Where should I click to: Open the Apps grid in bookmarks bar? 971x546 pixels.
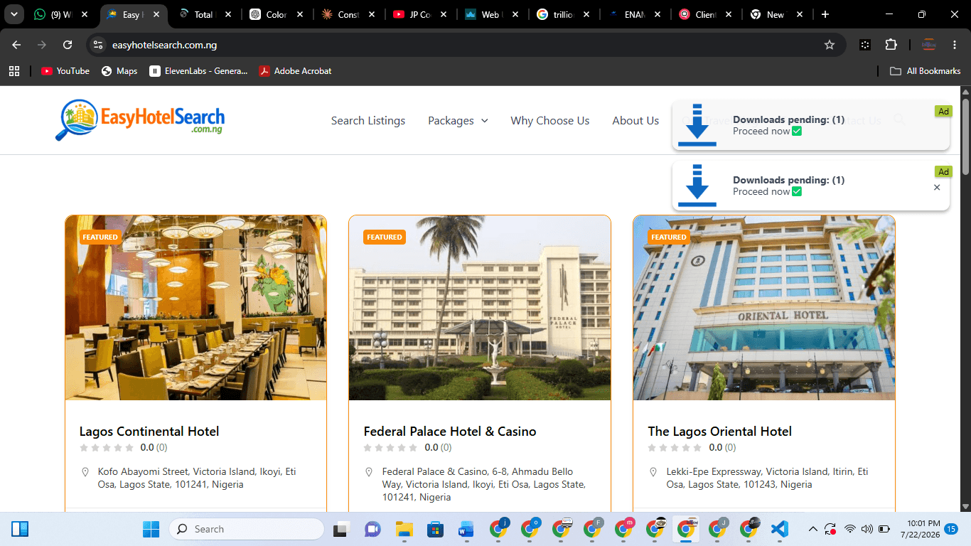tap(14, 71)
